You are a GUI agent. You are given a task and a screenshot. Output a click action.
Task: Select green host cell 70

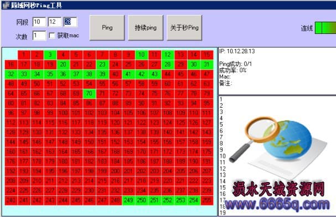[x=89, y=93]
